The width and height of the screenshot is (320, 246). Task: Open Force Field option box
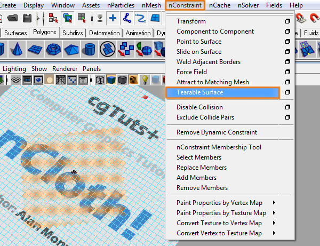(287, 72)
